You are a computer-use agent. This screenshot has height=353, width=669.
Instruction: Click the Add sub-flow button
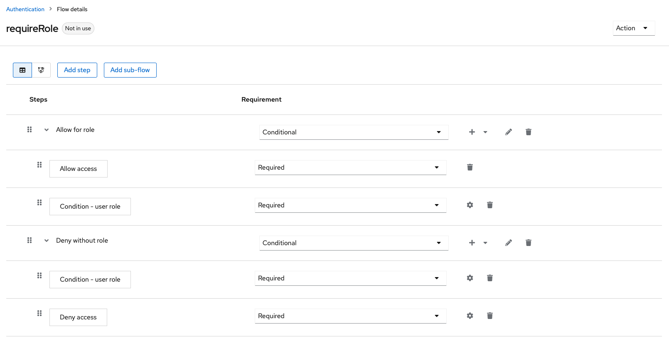coord(130,70)
